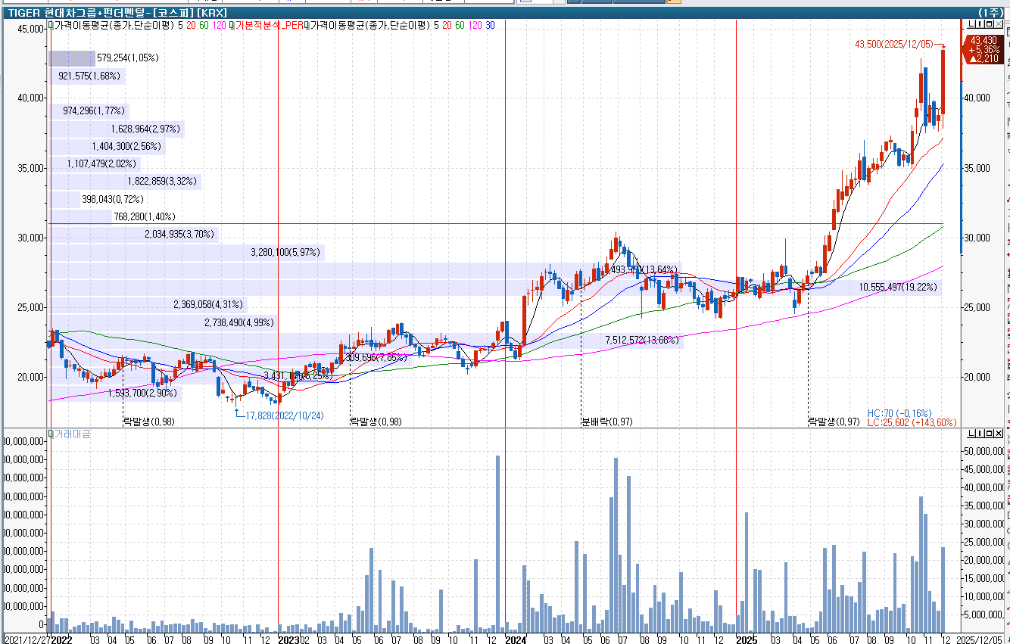
Task: Click volume profile label 1,107,479(2.02%)
Action: pos(101,163)
